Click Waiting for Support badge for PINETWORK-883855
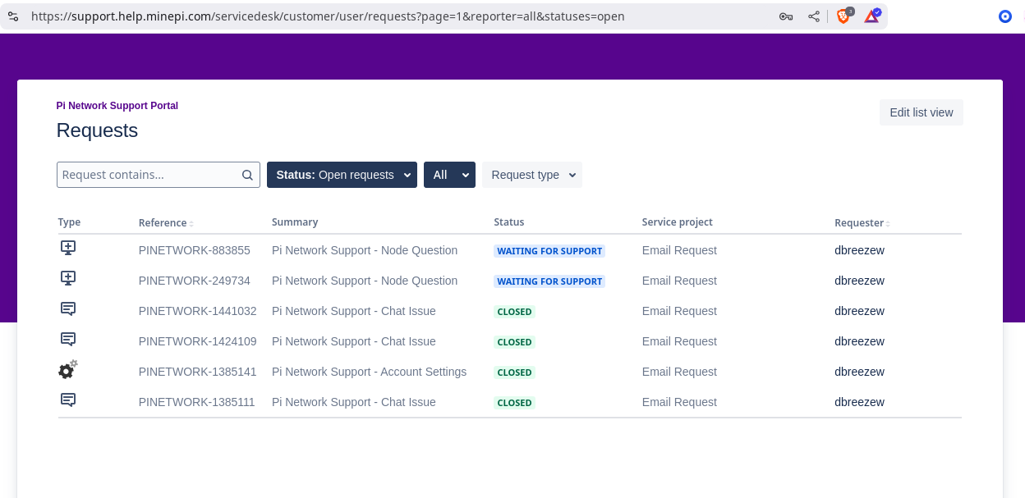The width and height of the screenshot is (1025, 498). click(549, 251)
